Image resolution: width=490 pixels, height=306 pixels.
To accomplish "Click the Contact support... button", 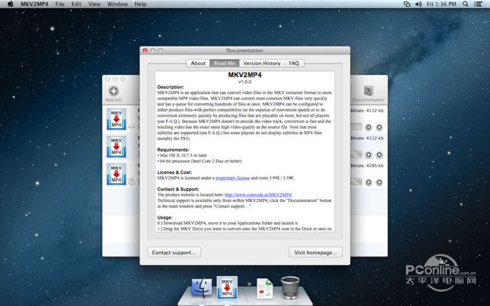I will tap(174, 252).
